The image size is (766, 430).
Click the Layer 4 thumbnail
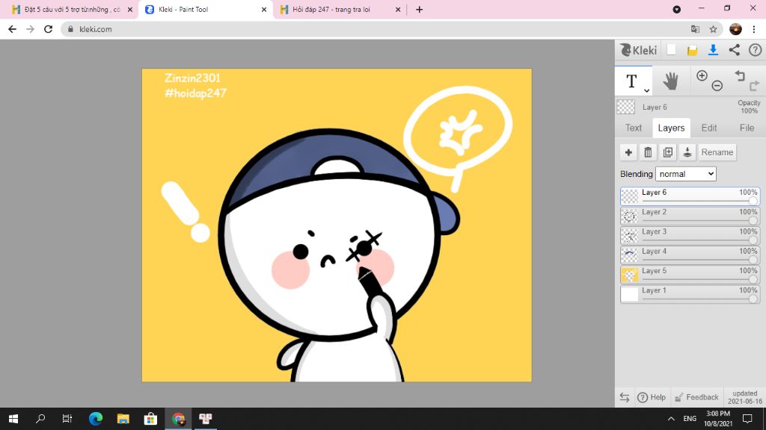[629, 255]
